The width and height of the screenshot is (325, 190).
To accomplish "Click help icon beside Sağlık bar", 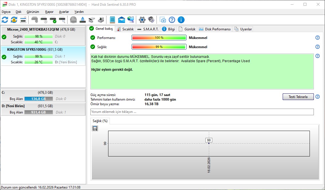I will coord(318,47).
